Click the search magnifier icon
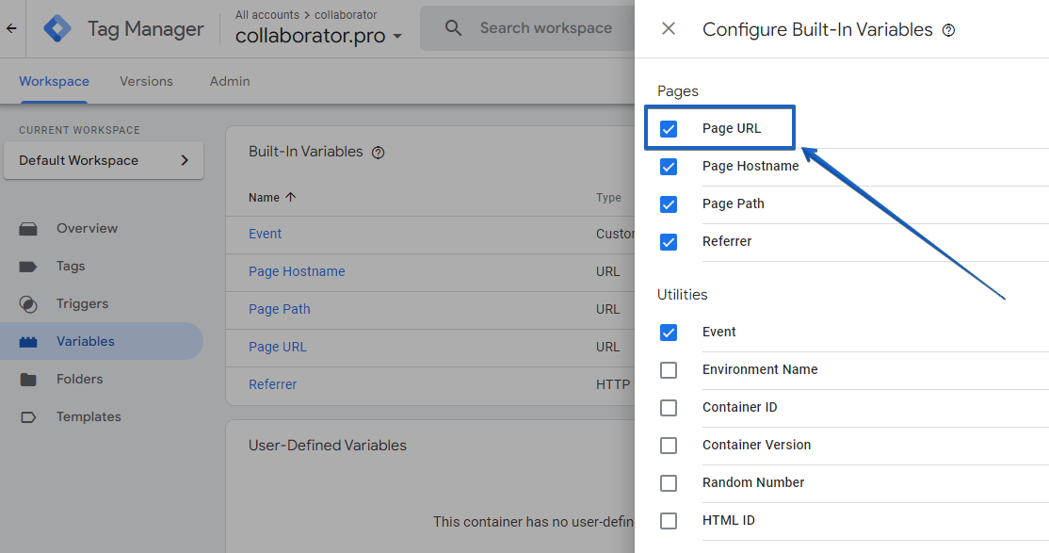The height and width of the screenshot is (553, 1049). click(x=453, y=27)
